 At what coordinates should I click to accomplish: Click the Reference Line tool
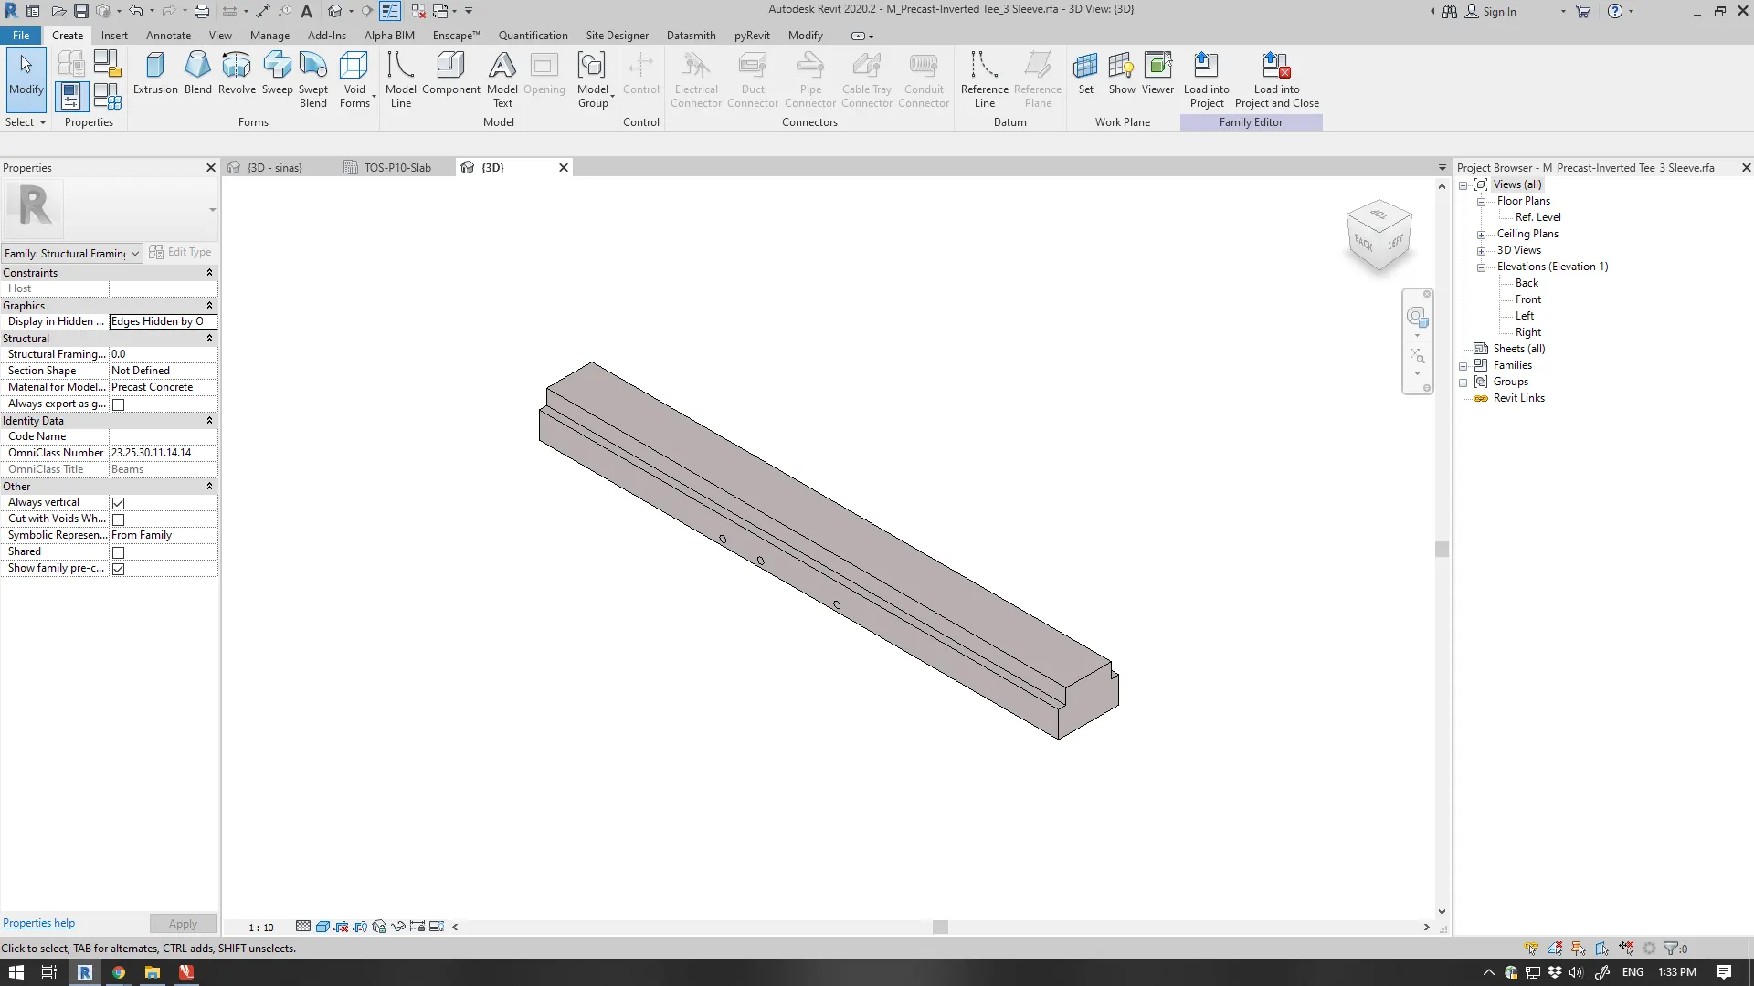[984, 79]
